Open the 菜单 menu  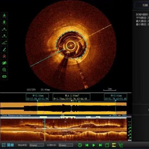[8, 145]
